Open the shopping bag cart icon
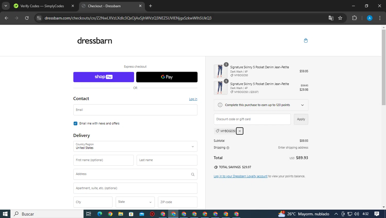The width and height of the screenshot is (386, 218). [306, 40]
